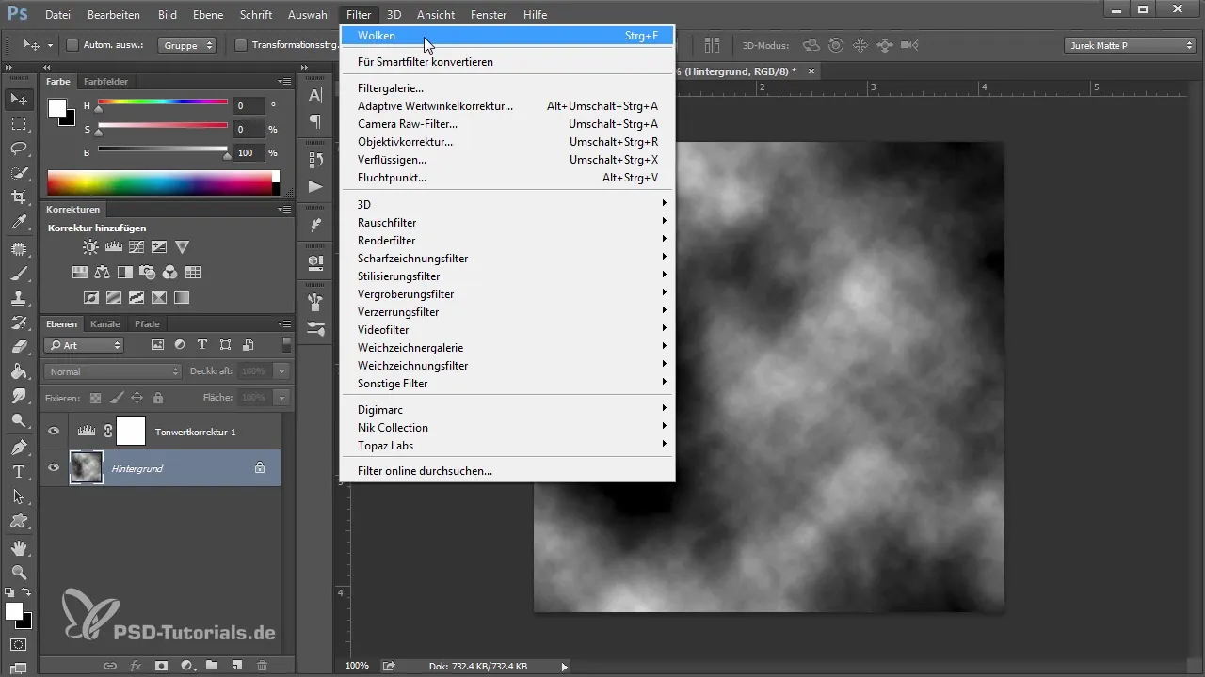
Task: Click the Hintergrund layer thumbnail
Action: (x=87, y=467)
